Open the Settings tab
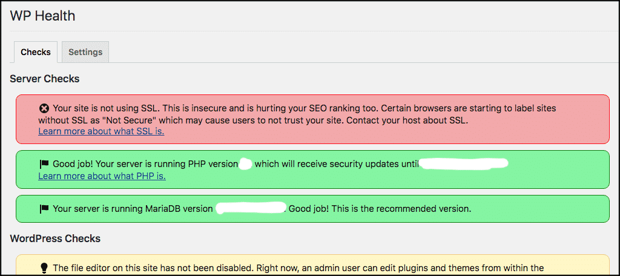Screen dimensions: 620x276 [85, 52]
